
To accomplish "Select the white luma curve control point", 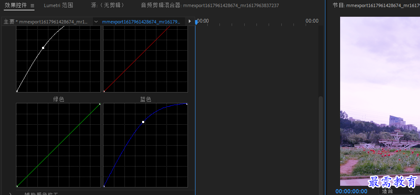I will (43, 48).
